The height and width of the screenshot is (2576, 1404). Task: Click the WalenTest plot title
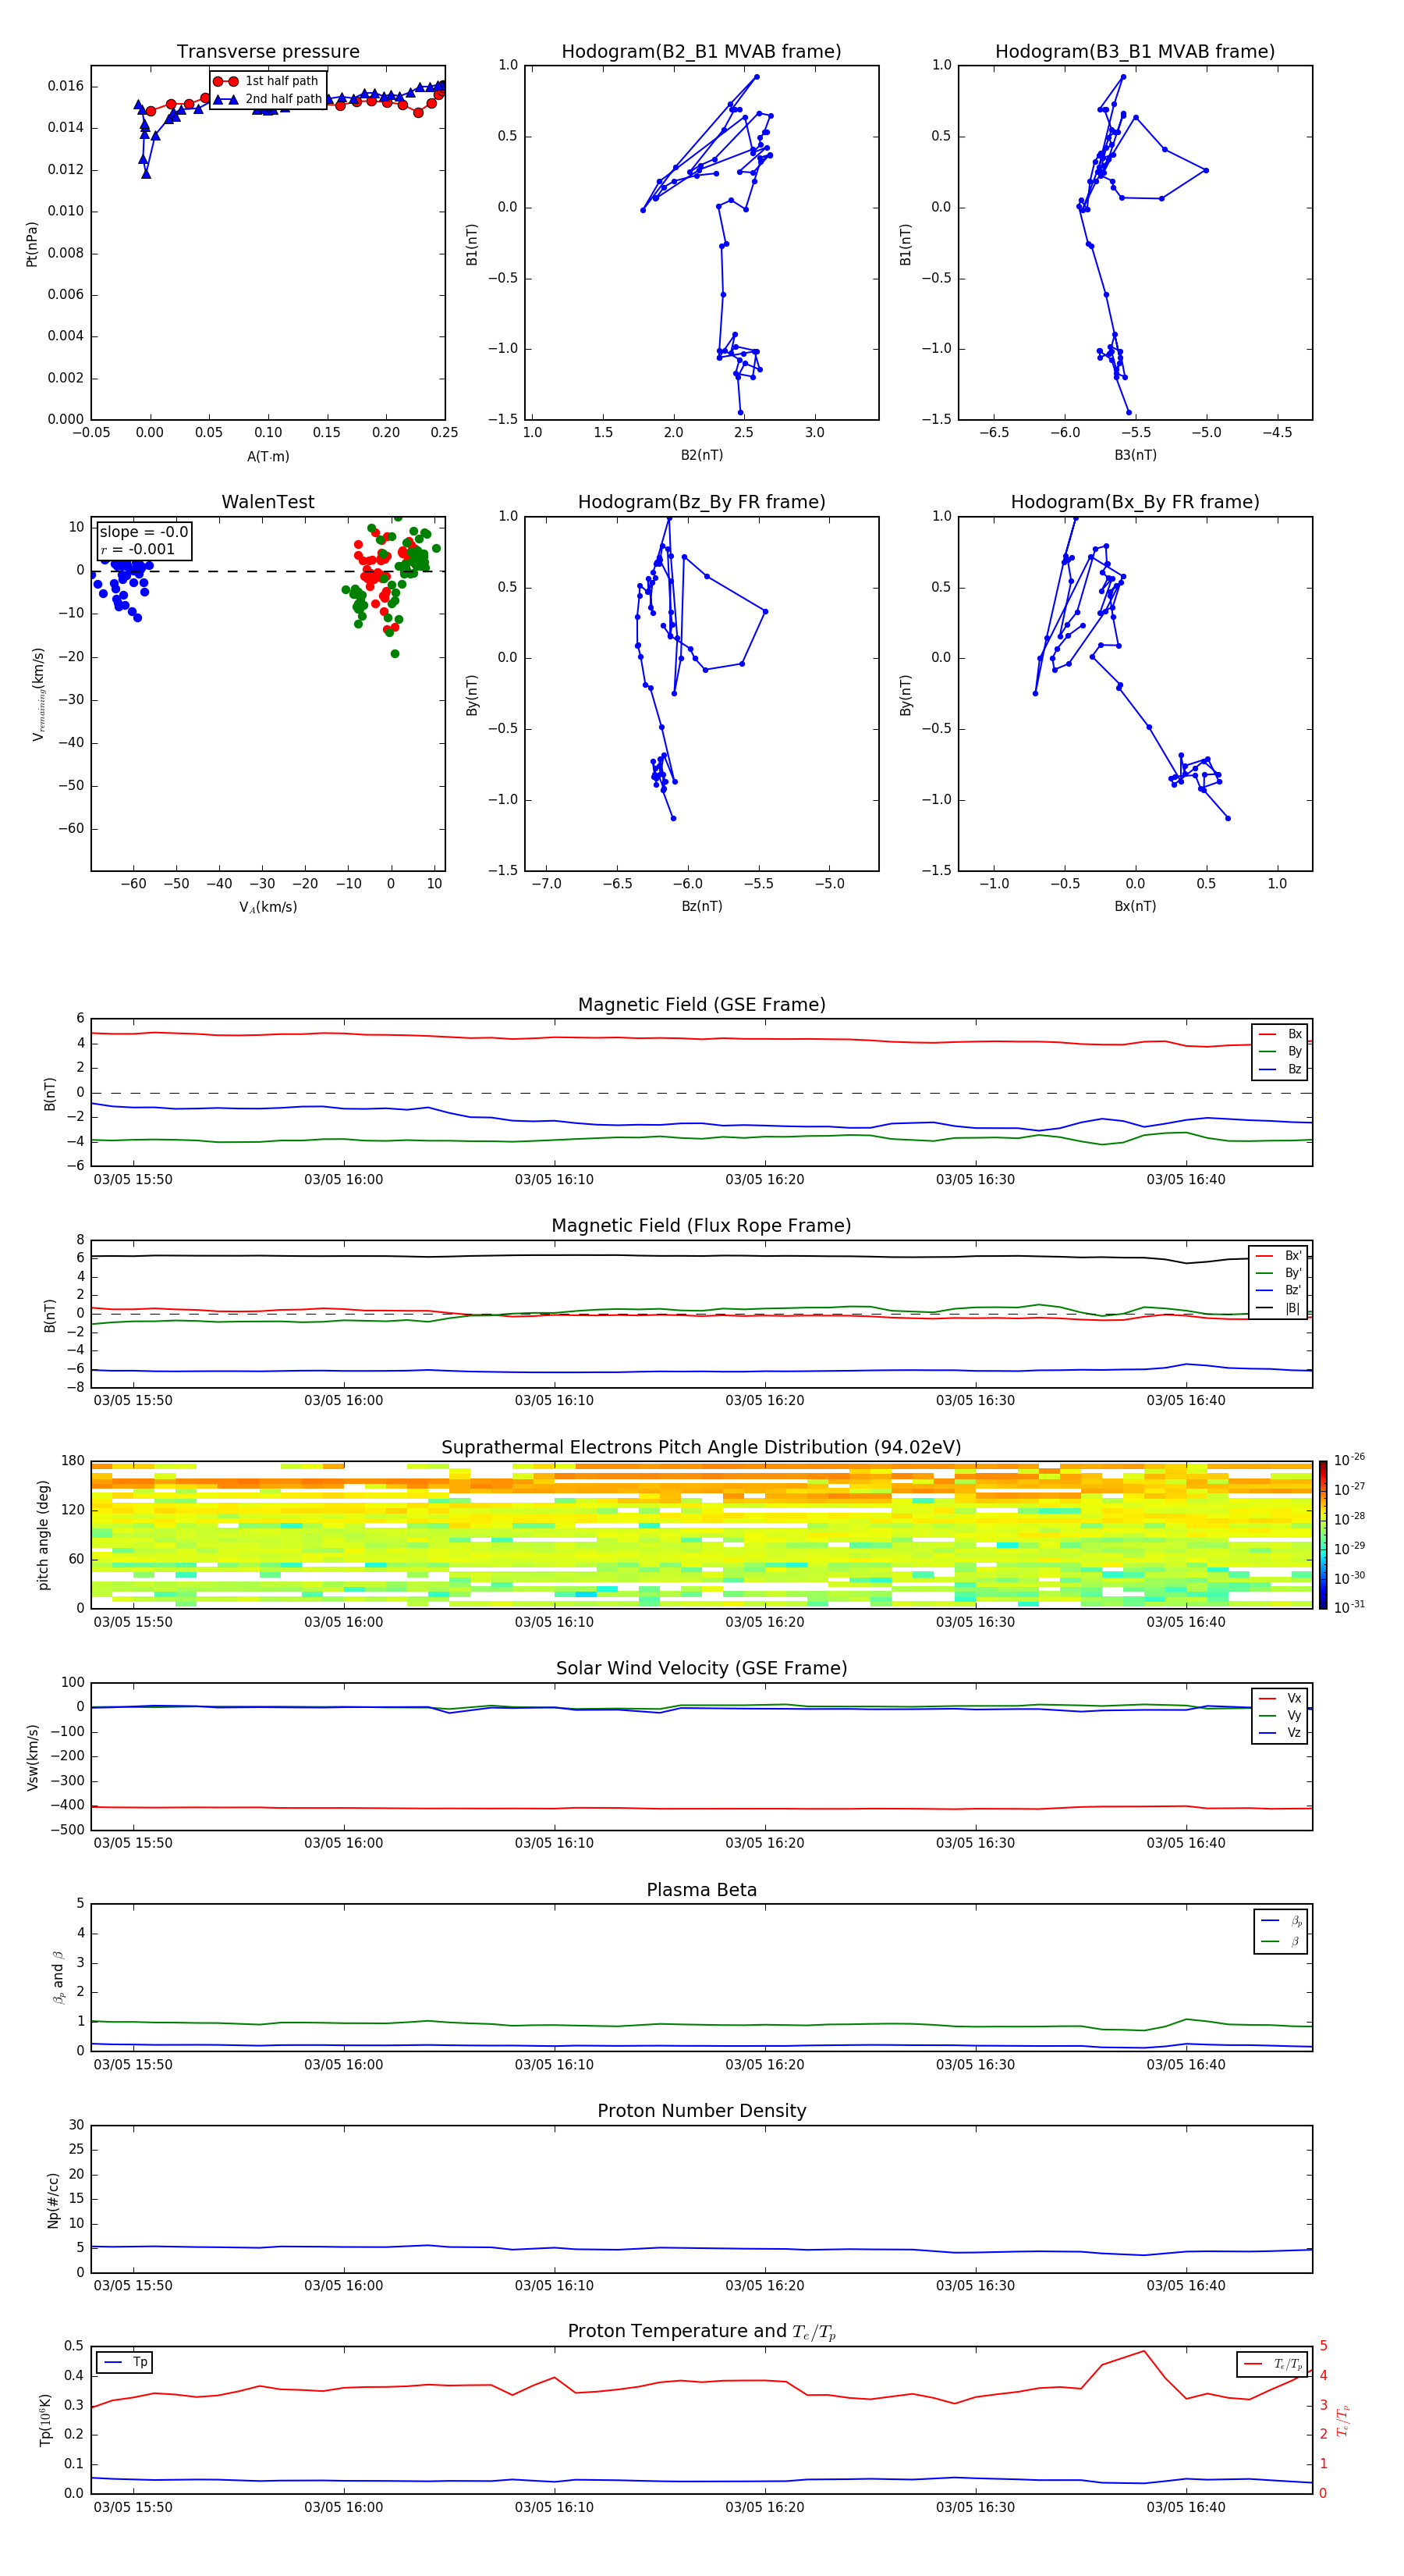point(268,502)
